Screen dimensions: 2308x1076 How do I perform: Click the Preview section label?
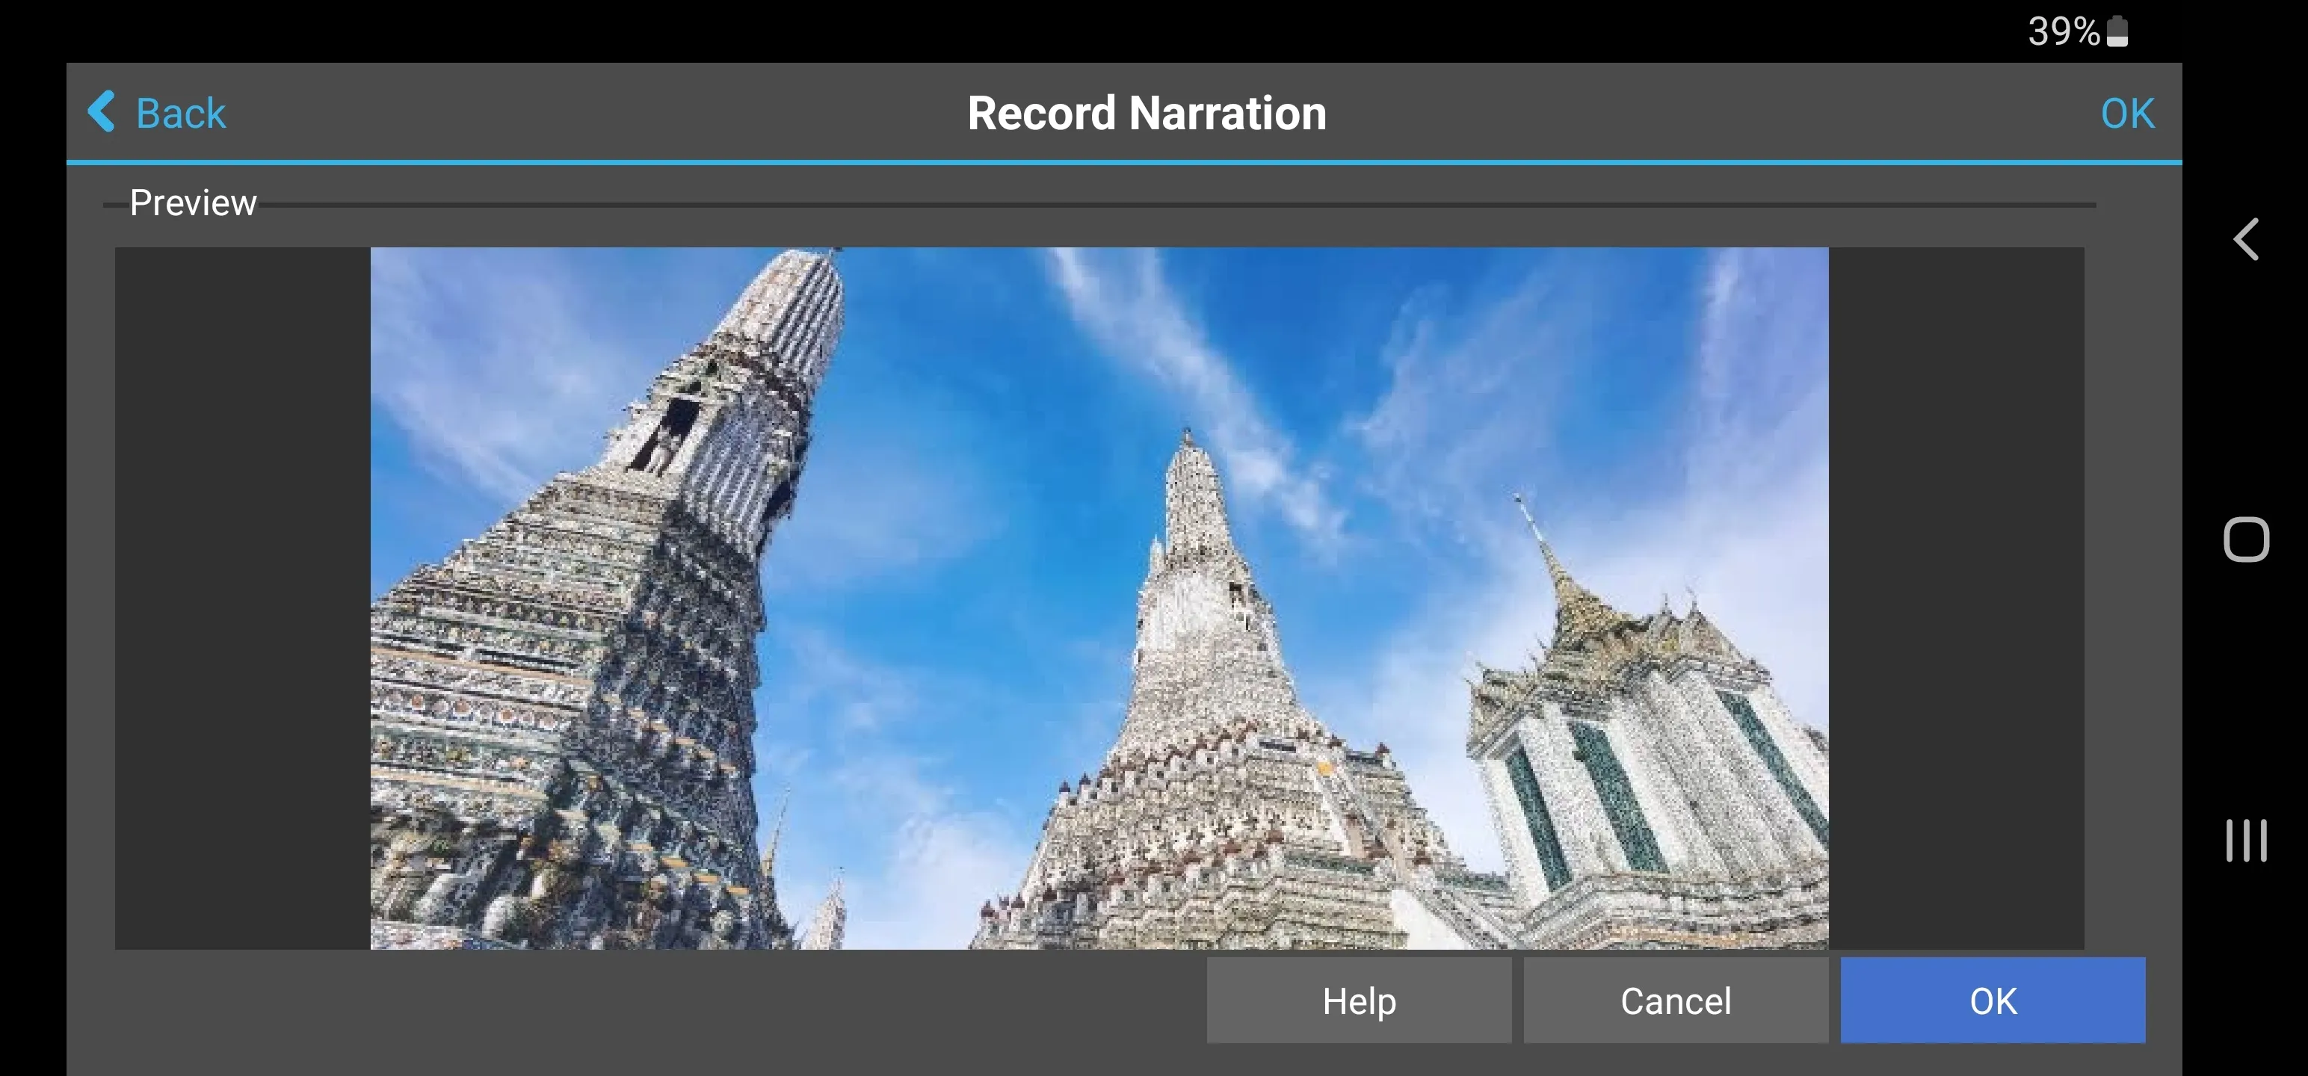[x=191, y=202]
